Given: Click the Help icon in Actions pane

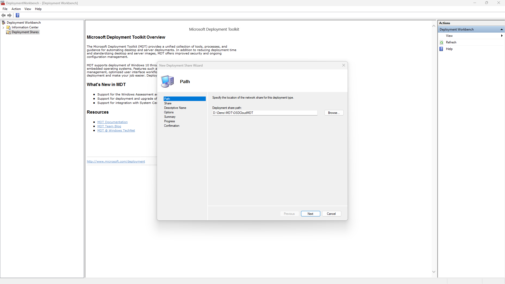Looking at the screenshot, I should 442,49.
